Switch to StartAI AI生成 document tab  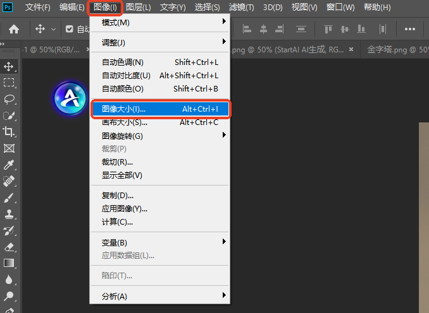(287, 49)
